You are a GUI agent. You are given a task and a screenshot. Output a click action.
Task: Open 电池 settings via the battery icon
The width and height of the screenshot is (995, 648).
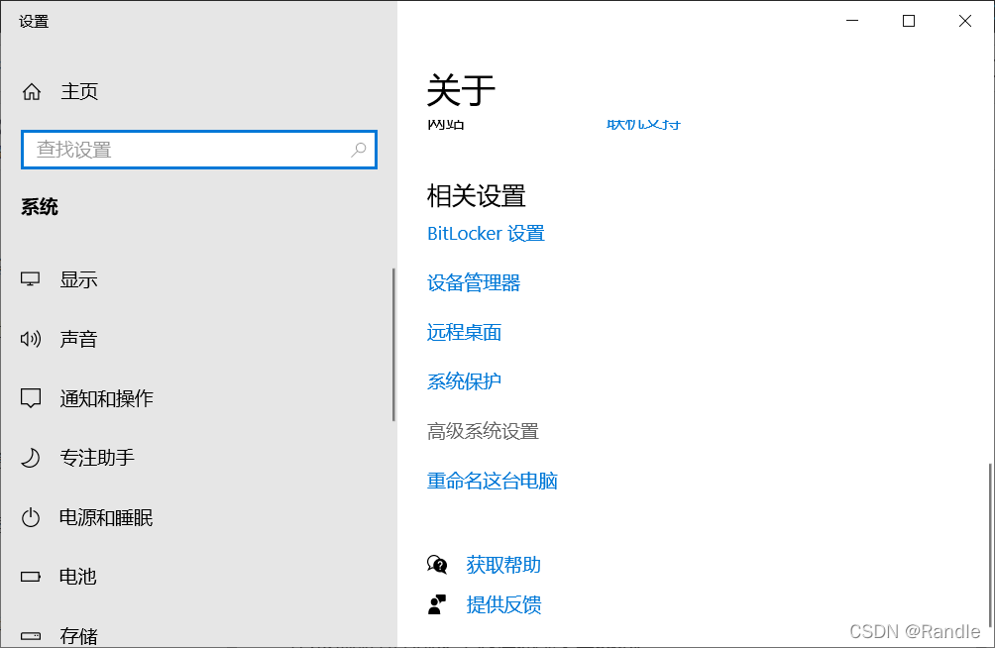click(32, 577)
